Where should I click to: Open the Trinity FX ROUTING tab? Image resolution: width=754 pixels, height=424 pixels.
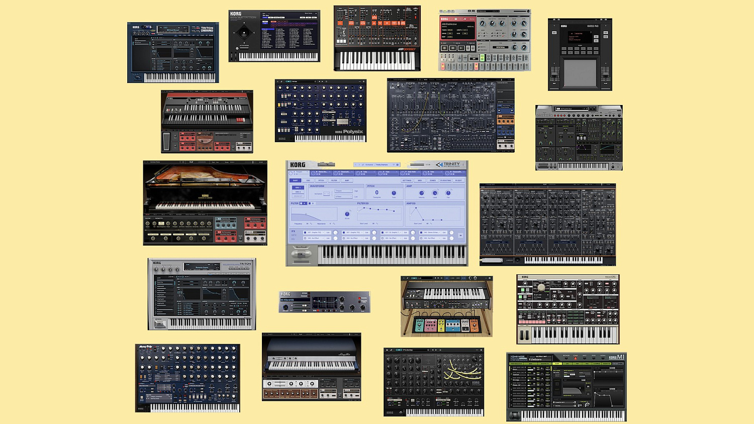tap(446, 180)
